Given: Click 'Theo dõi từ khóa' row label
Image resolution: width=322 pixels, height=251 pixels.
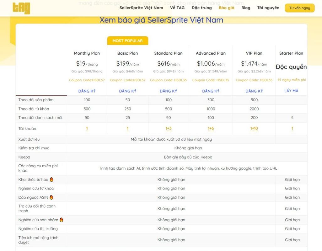Looking at the screenshot, I should pyautogui.click(x=34, y=109).
